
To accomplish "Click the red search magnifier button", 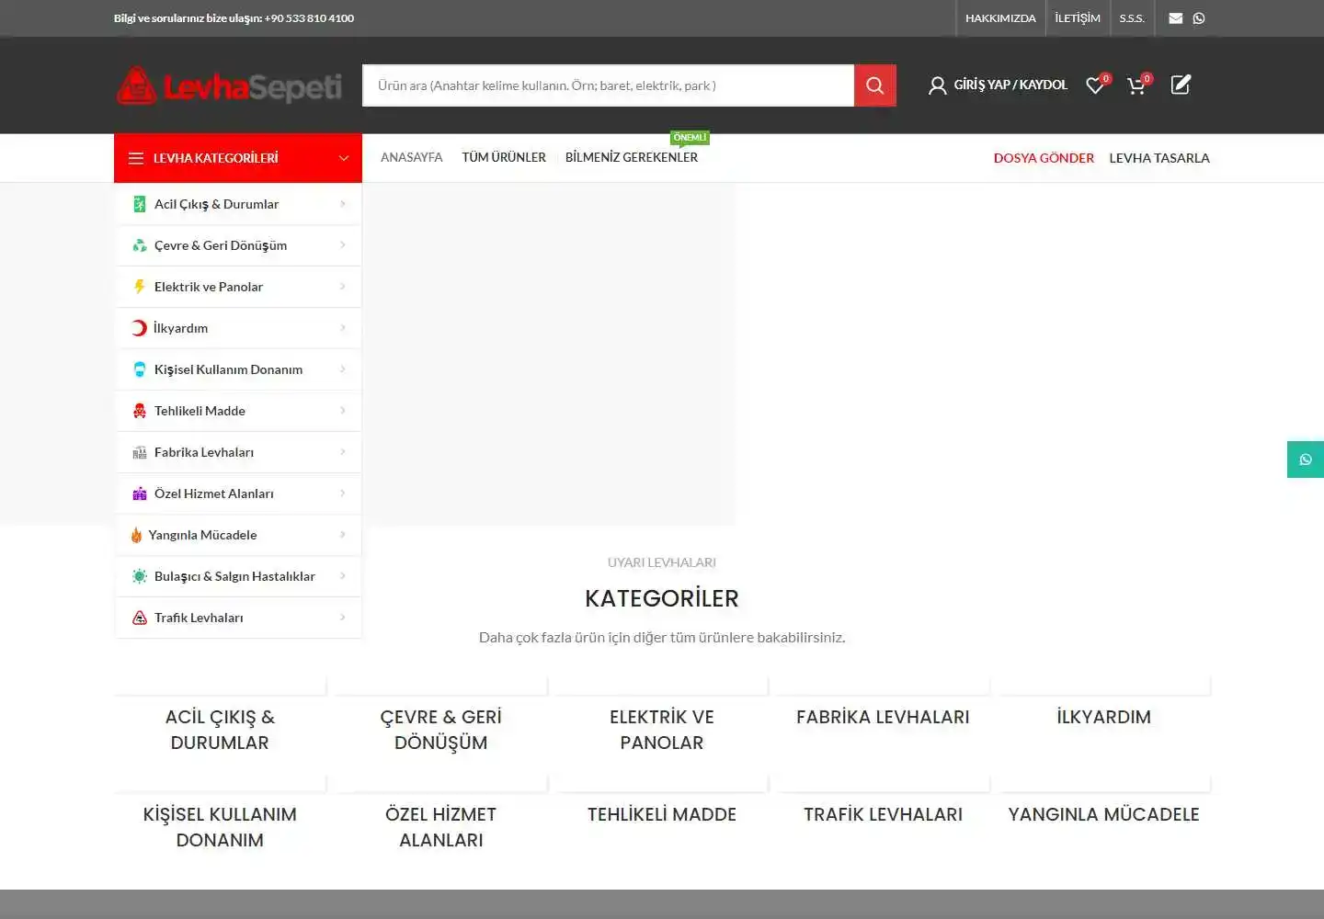I will (874, 85).
